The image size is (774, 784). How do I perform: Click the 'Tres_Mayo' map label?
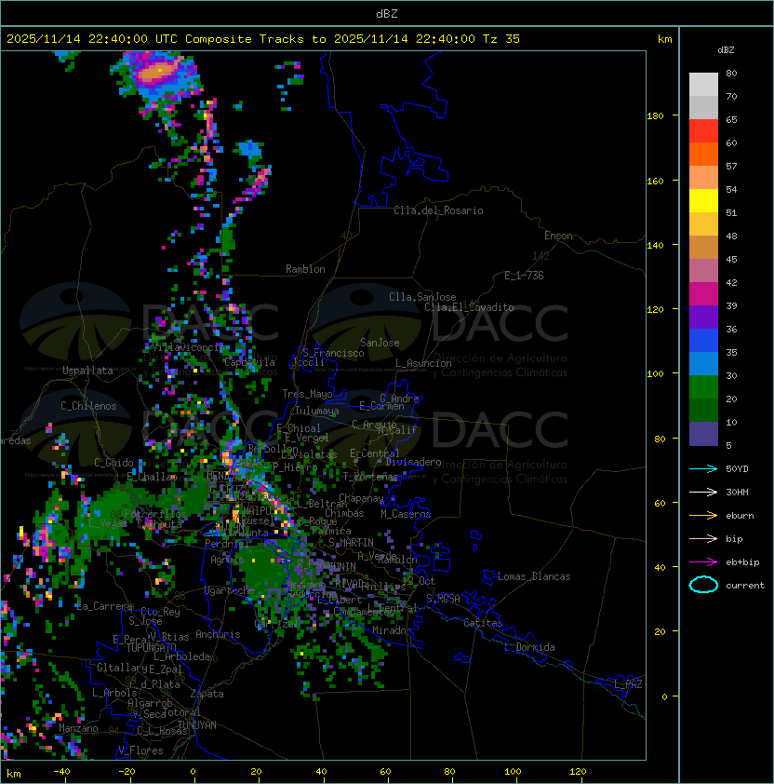point(307,394)
